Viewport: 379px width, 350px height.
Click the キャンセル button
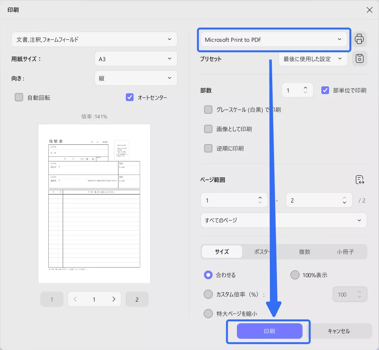click(340, 331)
